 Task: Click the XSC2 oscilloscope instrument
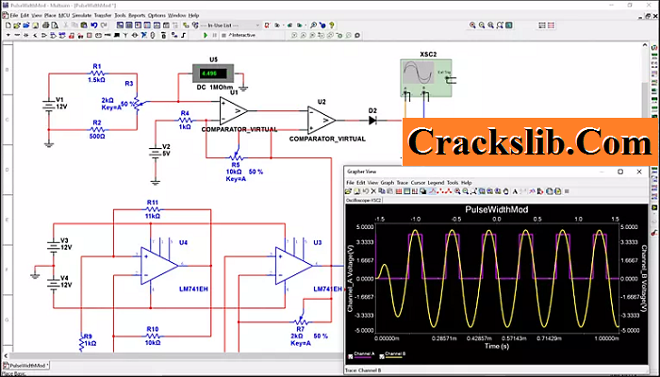coord(426,78)
